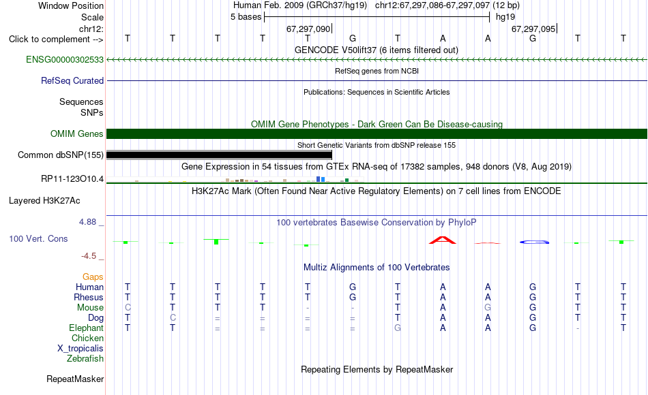The height and width of the screenshot is (395, 648).
Task: Click the Layered H3K27Ac track label
Action: [x=44, y=201]
